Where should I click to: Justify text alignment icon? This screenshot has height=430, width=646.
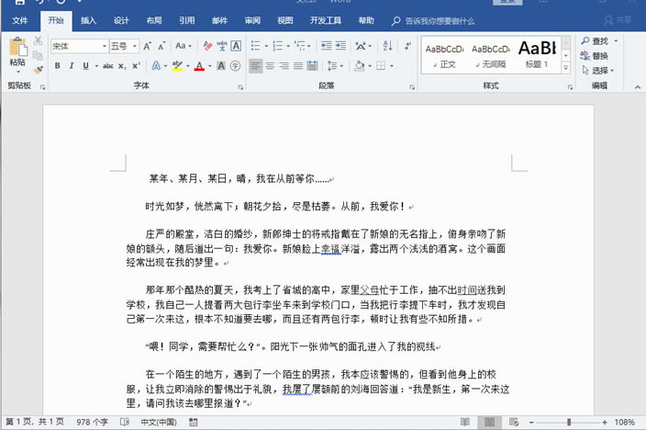coord(298,65)
